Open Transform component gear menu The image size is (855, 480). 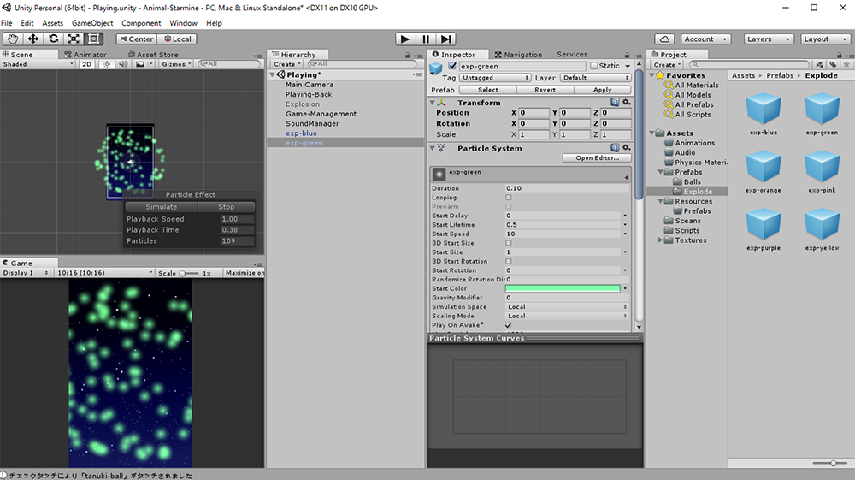(x=627, y=102)
